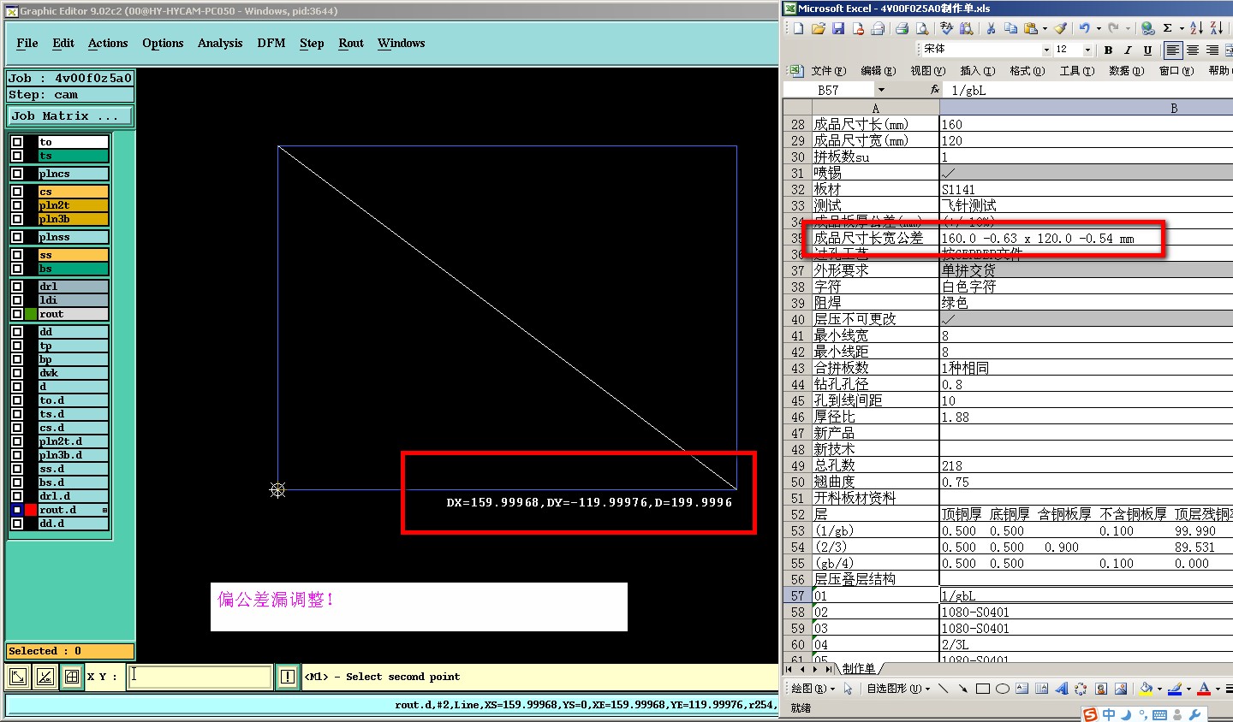Click the Job Matrix ... button
This screenshot has height=722, width=1233.
pos(70,115)
